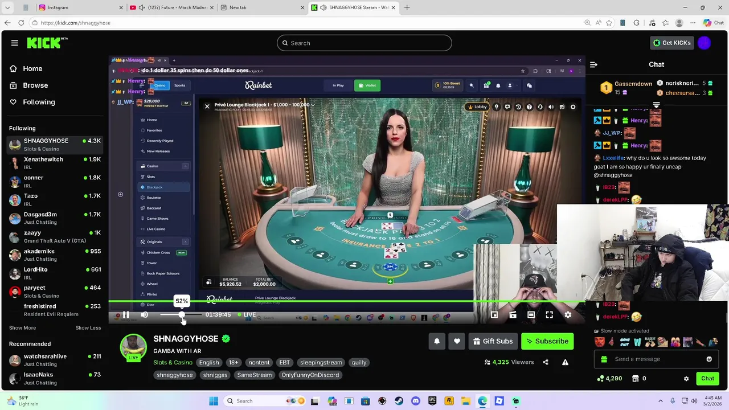Switch player to theater mode
The width and height of the screenshot is (729, 410).
click(531, 315)
